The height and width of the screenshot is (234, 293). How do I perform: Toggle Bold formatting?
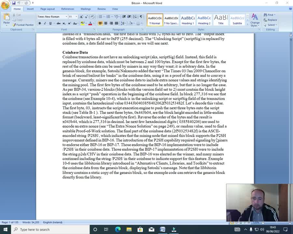40,23
